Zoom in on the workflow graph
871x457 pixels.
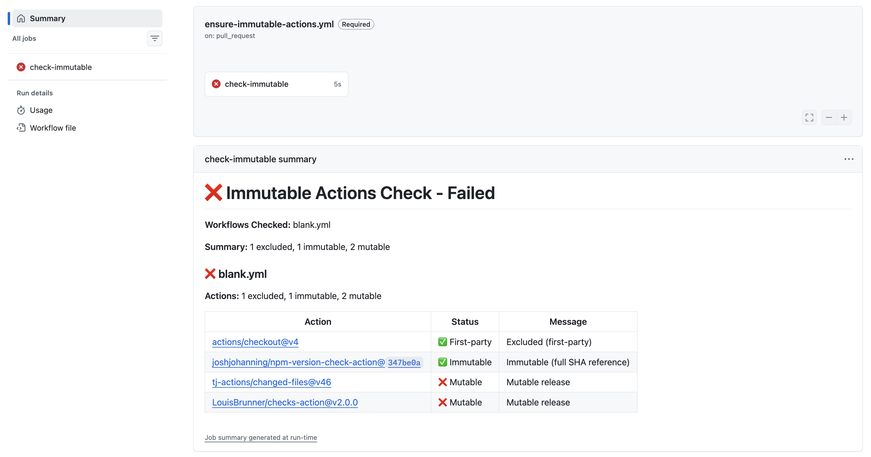[x=844, y=117]
